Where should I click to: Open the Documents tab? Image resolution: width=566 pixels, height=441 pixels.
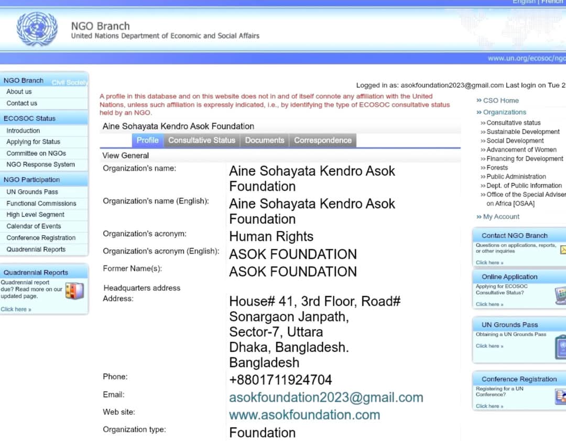pos(265,140)
